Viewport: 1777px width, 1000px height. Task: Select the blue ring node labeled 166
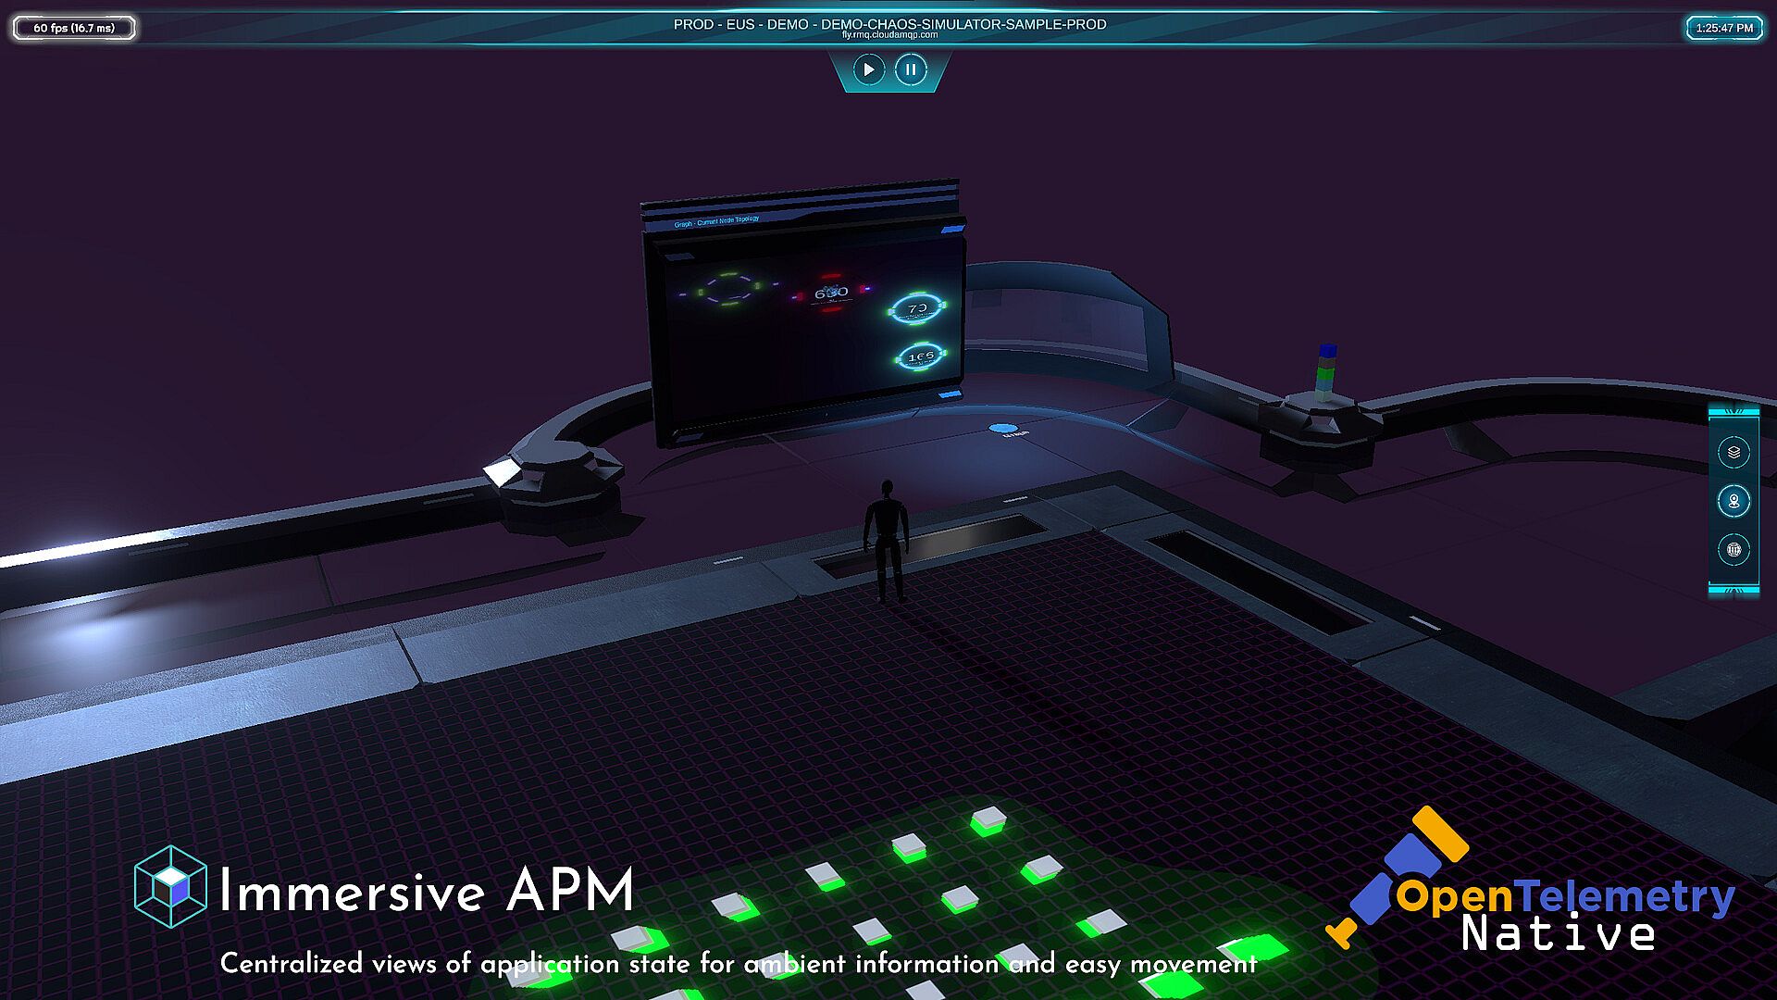(x=920, y=356)
